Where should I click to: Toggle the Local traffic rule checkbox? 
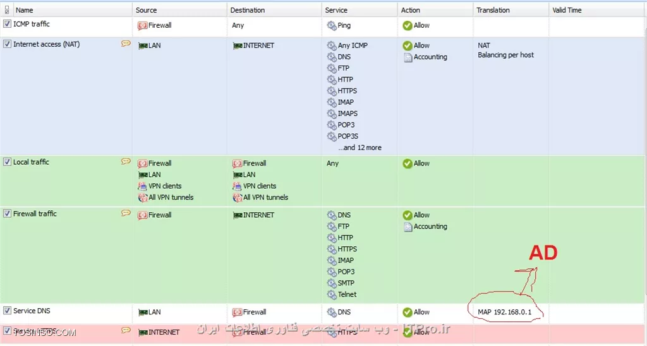pos(7,162)
